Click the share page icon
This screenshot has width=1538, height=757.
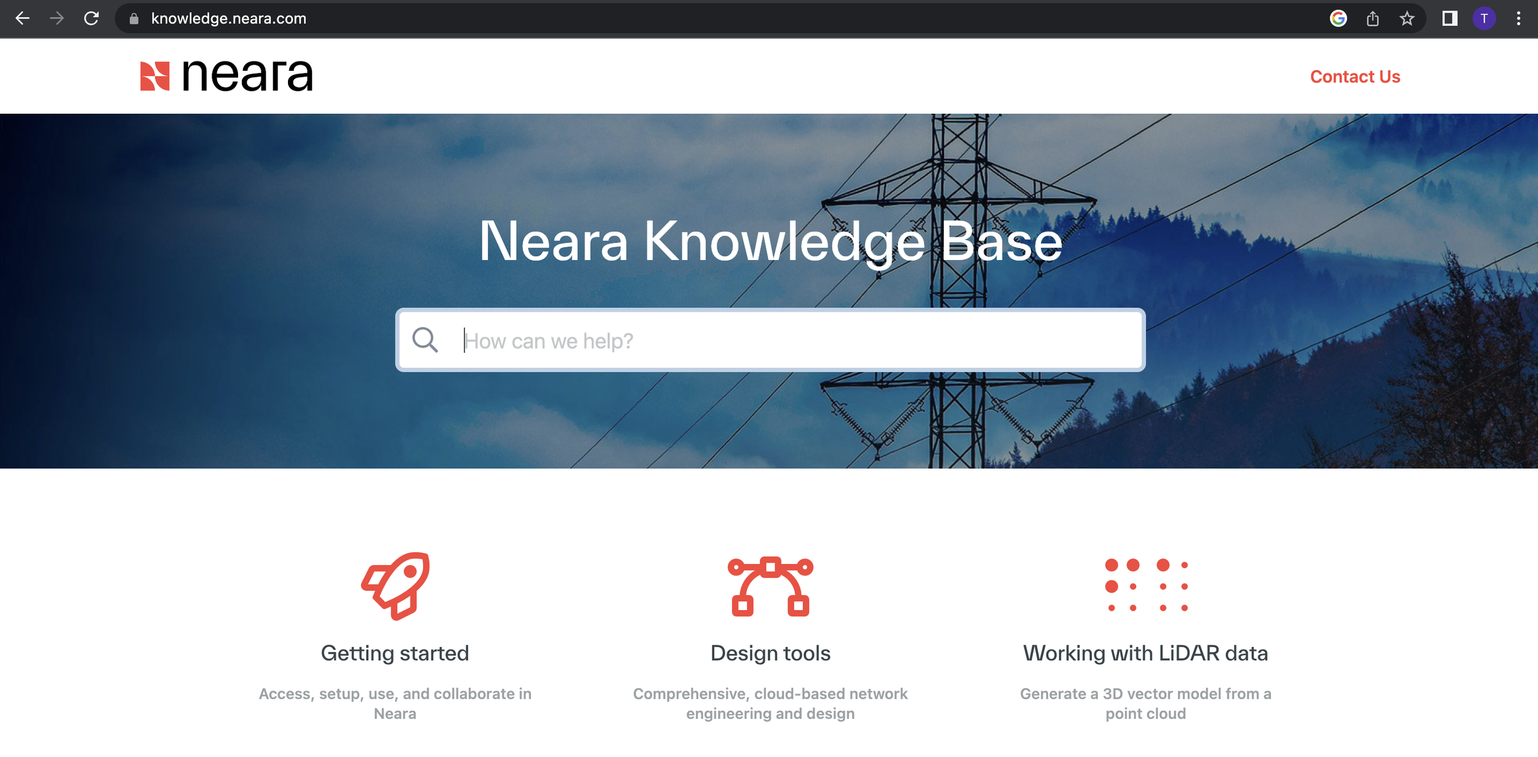[1373, 18]
